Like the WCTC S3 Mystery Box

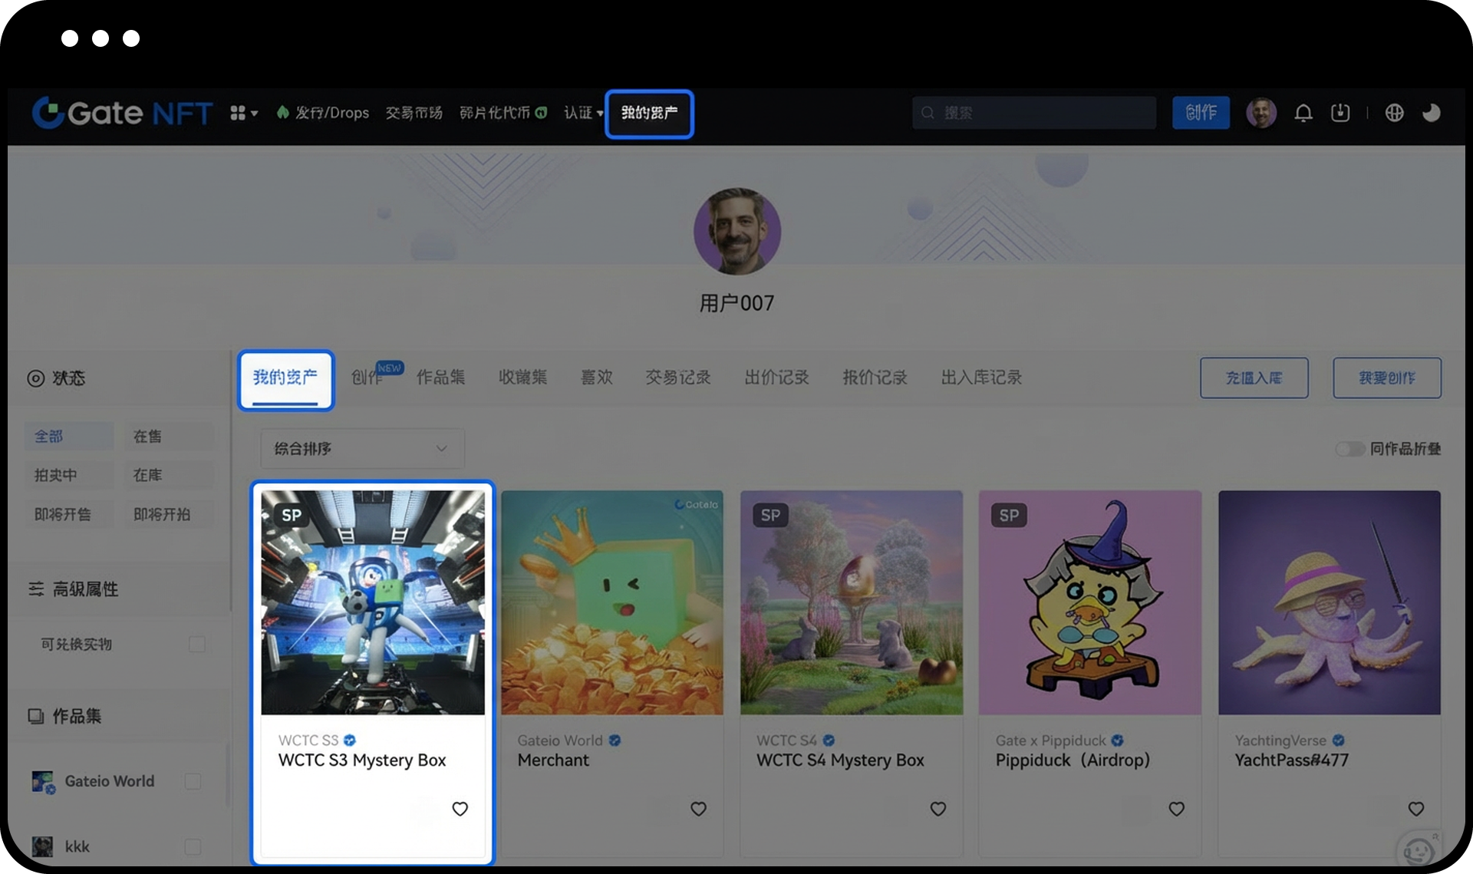[x=460, y=809]
